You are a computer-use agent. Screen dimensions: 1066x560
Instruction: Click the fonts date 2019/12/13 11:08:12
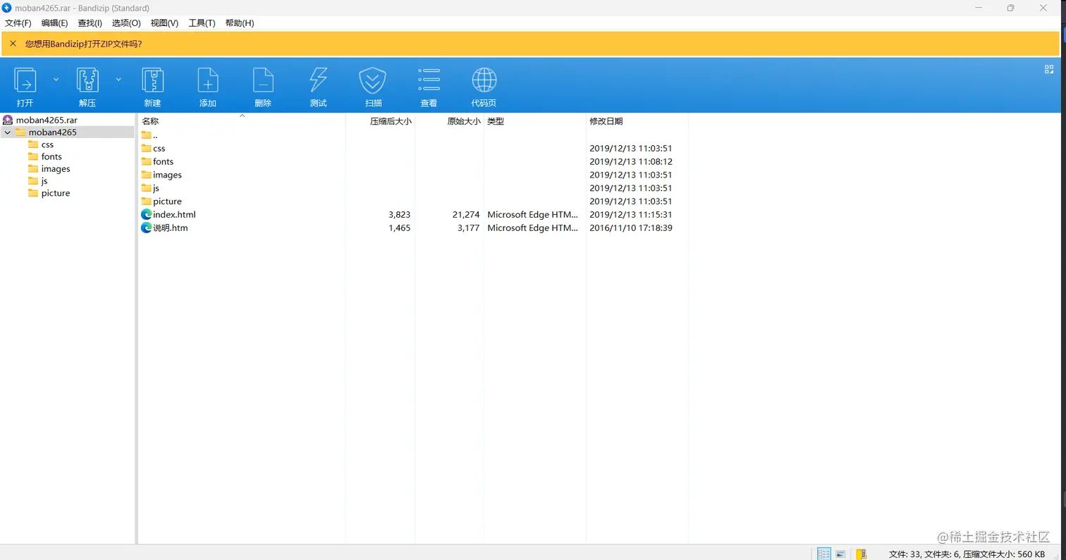[x=631, y=161]
